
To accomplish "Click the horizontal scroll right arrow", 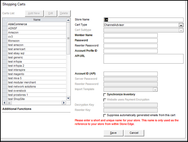I will point(64,103).
